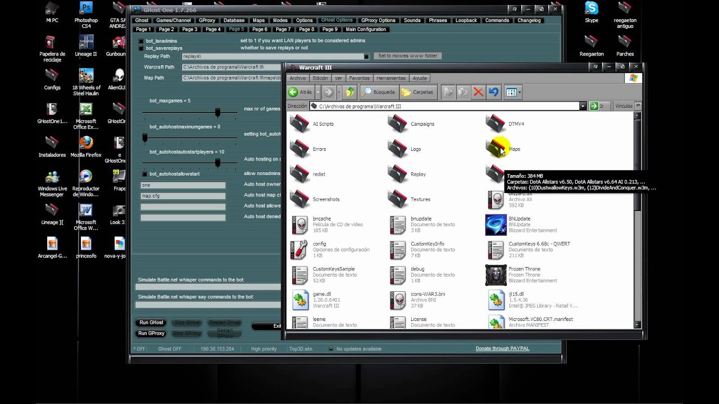Open the DTMV4 folder
The image size is (719, 404).
pos(505,123)
